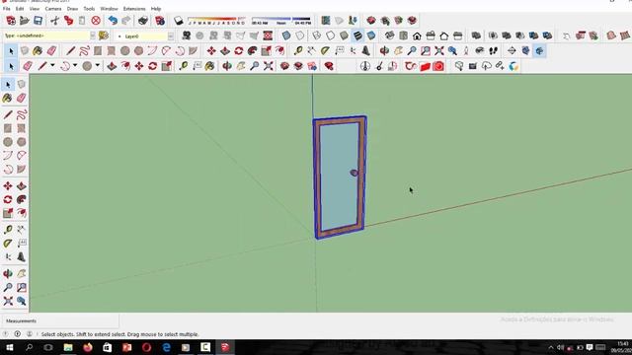Select Polygon tool in left tool palette
The height and width of the screenshot is (355, 632).
point(22,142)
